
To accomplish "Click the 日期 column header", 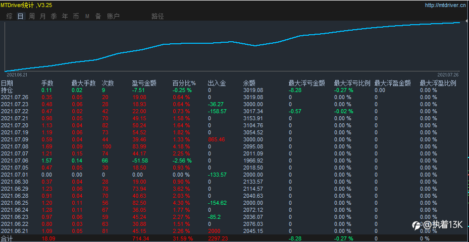I will [7, 83].
